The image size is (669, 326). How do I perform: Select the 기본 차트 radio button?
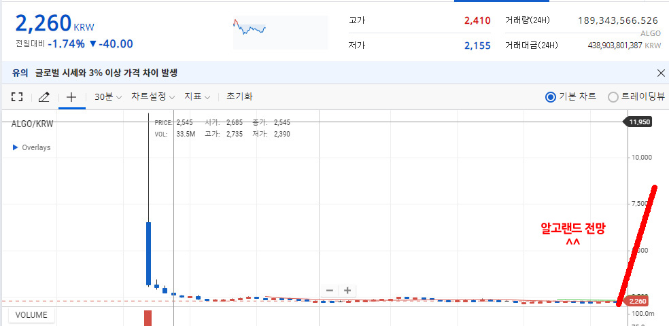click(x=551, y=97)
